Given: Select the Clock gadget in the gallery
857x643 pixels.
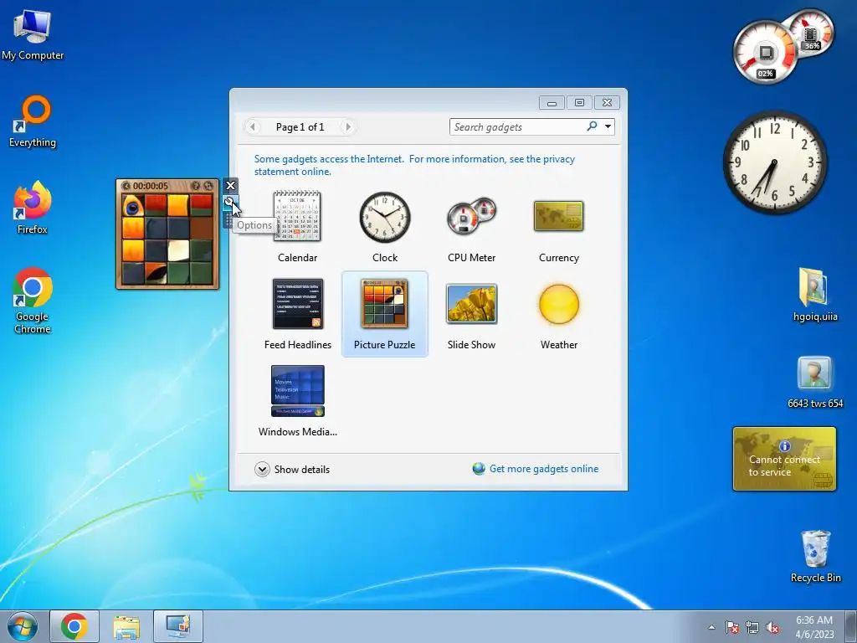Looking at the screenshot, I should pos(385,227).
